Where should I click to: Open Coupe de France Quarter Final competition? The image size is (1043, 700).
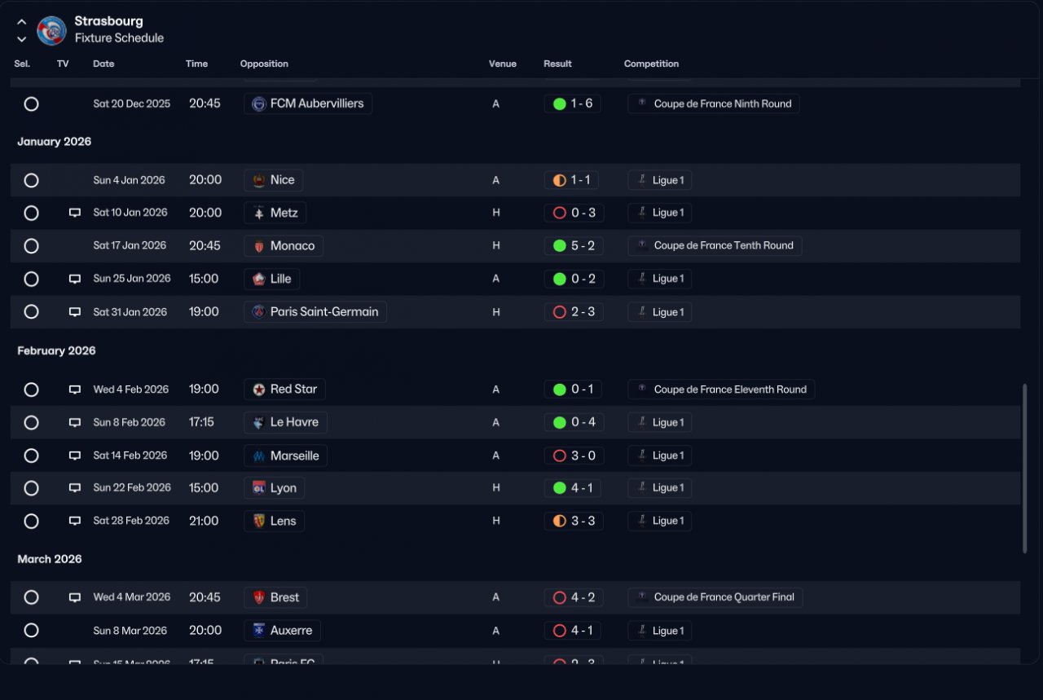pyautogui.click(x=715, y=597)
